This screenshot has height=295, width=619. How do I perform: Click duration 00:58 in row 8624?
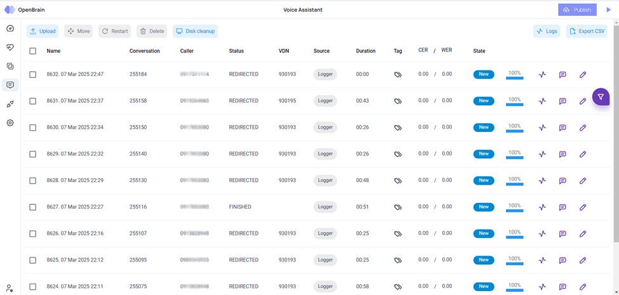click(x=363, y=287)
